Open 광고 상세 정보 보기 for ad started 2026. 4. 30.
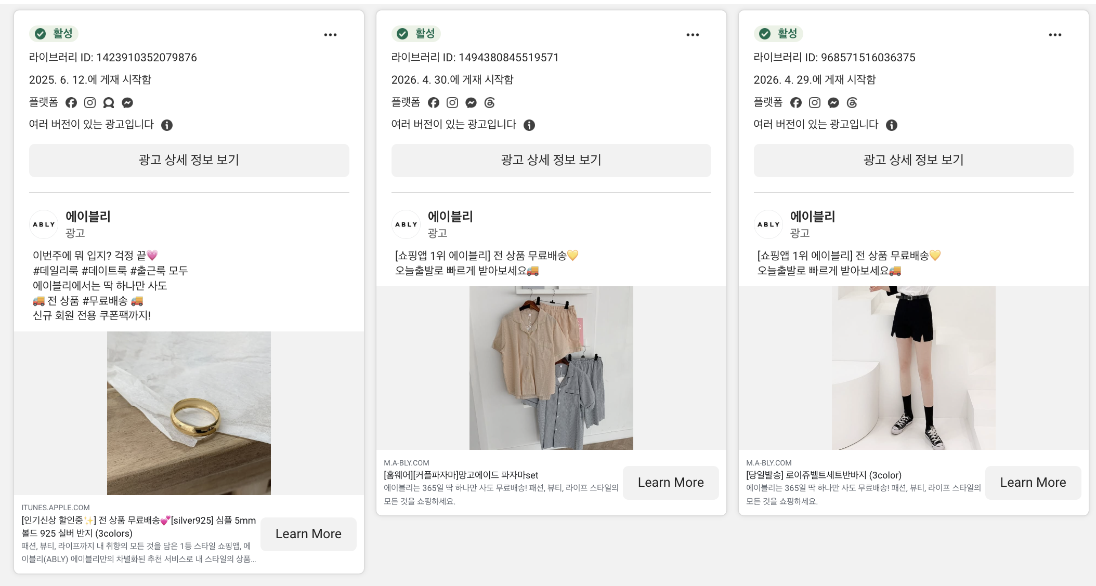This screenshot has height=586, width=1096. pyautogui.click(x=551, y=160)
